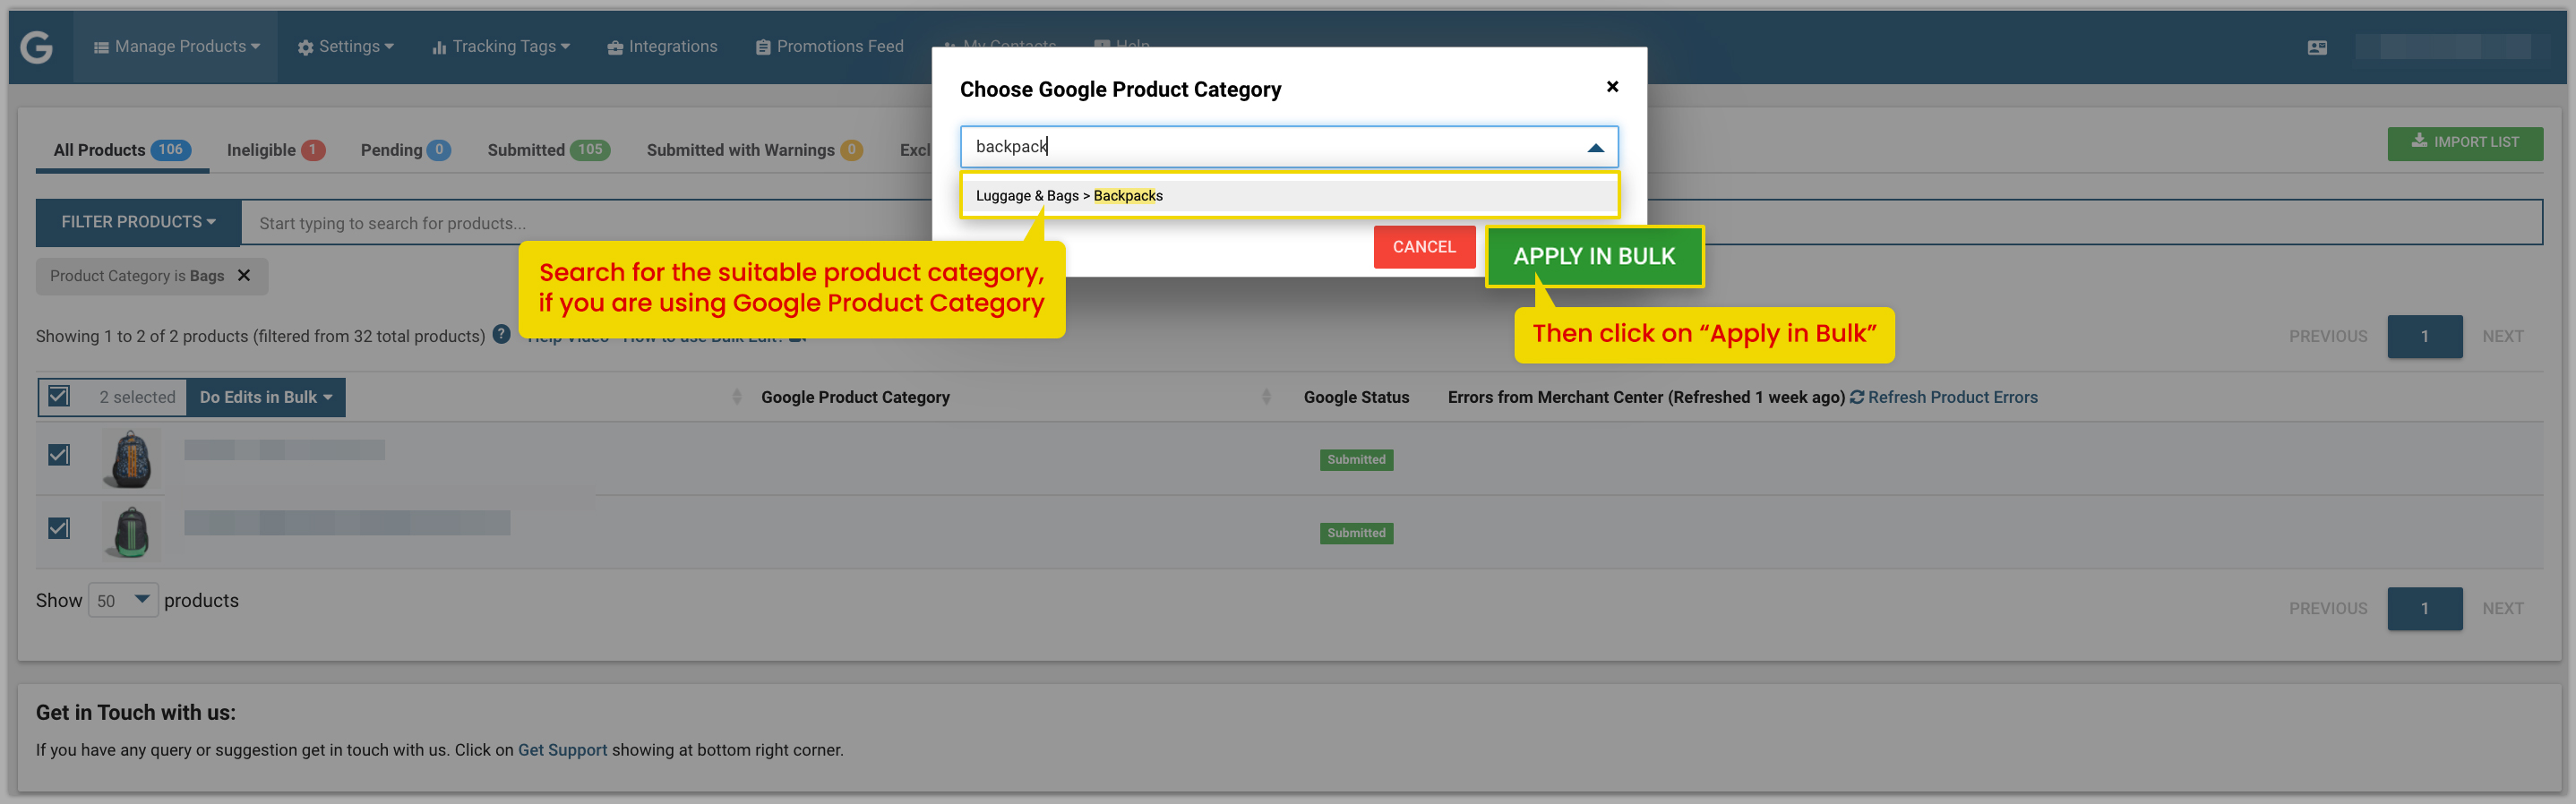The width and height of the screenshot is (2576, 804).
Task: Toggle the select-all products checkbox
Action: (60, 396)
